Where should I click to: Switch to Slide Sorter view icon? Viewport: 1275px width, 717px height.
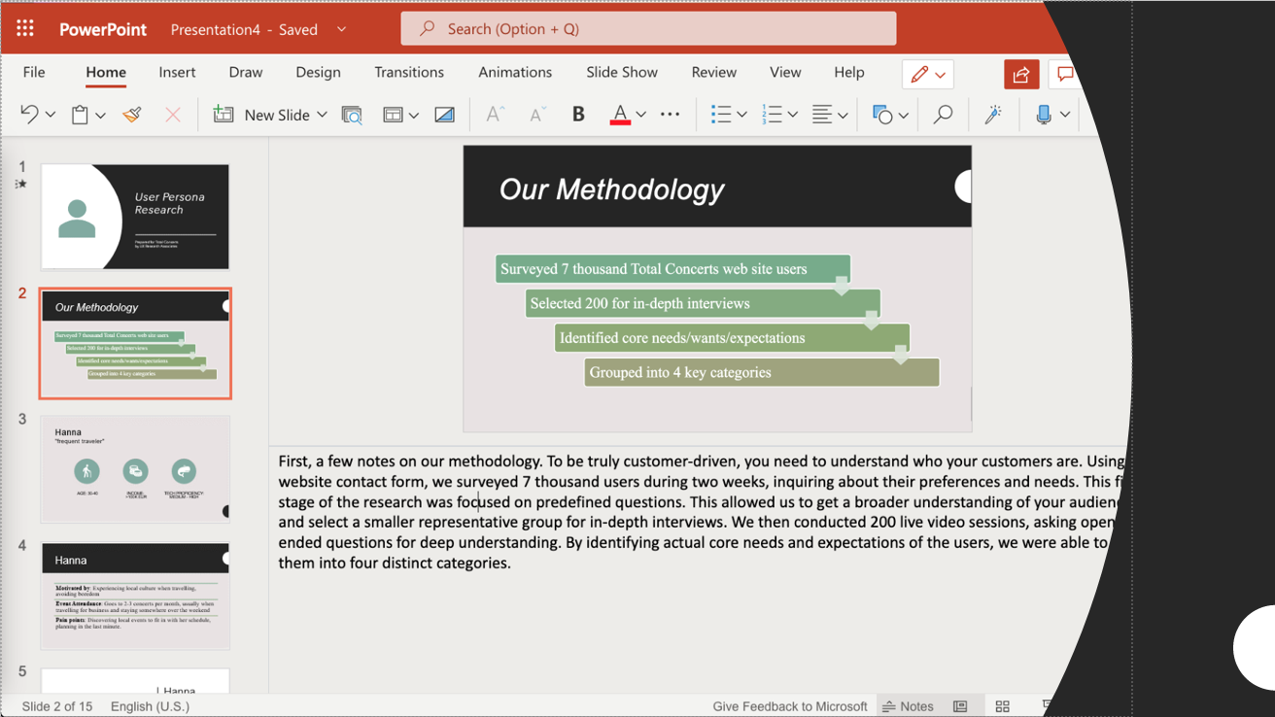click(x=1003, y=706)
